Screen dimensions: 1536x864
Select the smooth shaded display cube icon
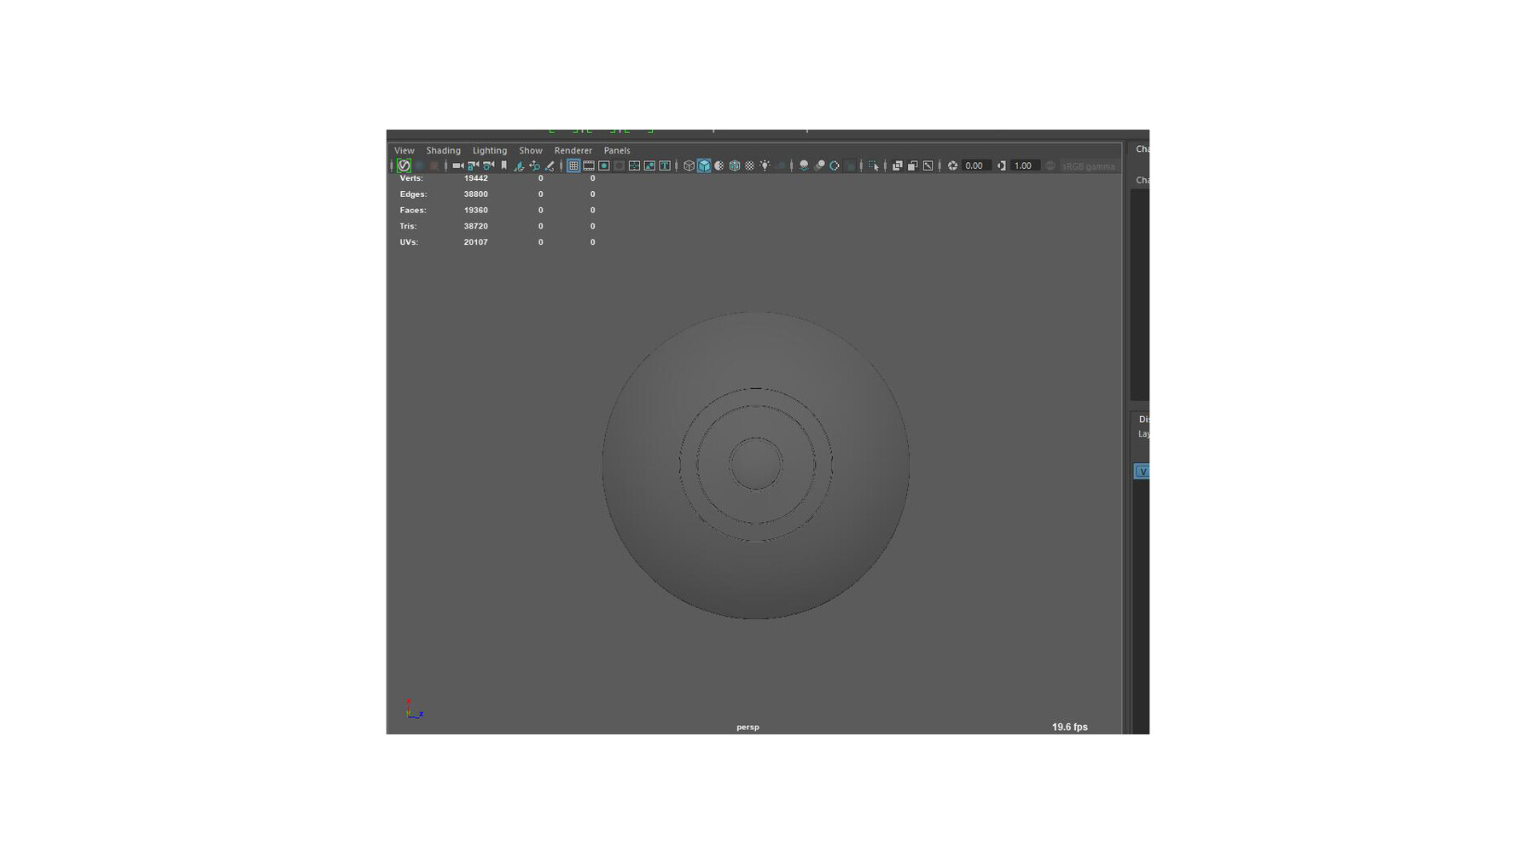702,165
